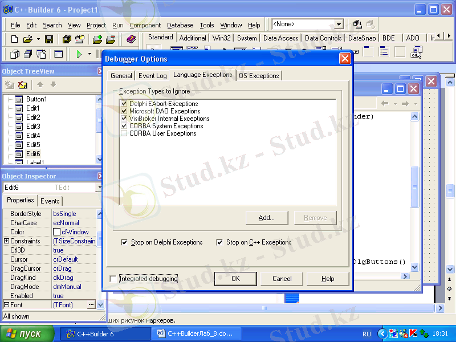The height and width of the screenshot is (342, 456).
Task: Click Add... exception type button
Action: coord(267,218)
